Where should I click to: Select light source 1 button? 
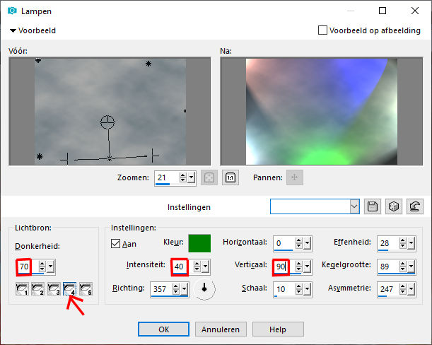click(x=22, y=288)
